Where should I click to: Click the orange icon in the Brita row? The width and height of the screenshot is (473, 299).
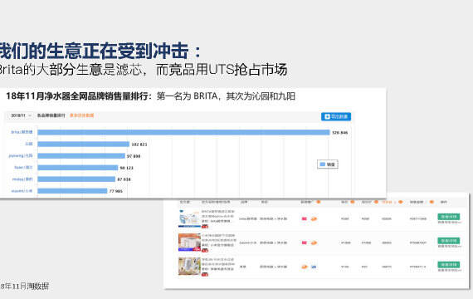[314, 218]
